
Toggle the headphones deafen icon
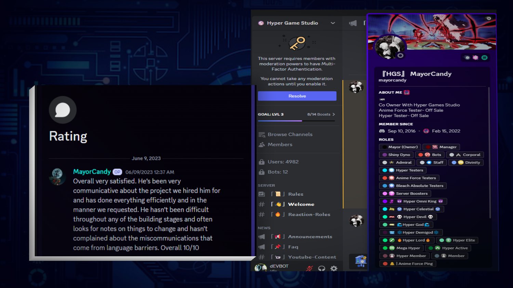tap(321, 269)
